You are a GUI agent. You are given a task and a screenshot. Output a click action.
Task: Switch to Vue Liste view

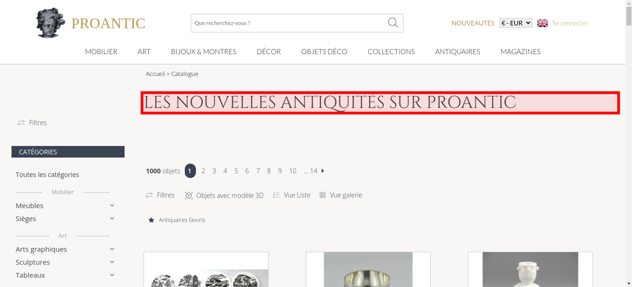point(292,195)
